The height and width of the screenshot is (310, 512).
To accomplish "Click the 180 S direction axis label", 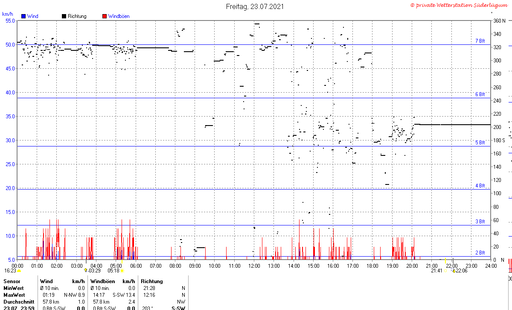I will pos(499,140).
